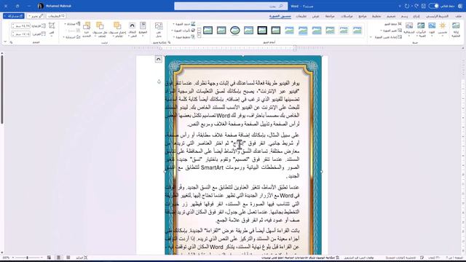Image resolution: width=466 pixels, height=262 pixels.
Task: Click Bring Forward (إحضار للأمام) icon
Action: click(117, 29)
